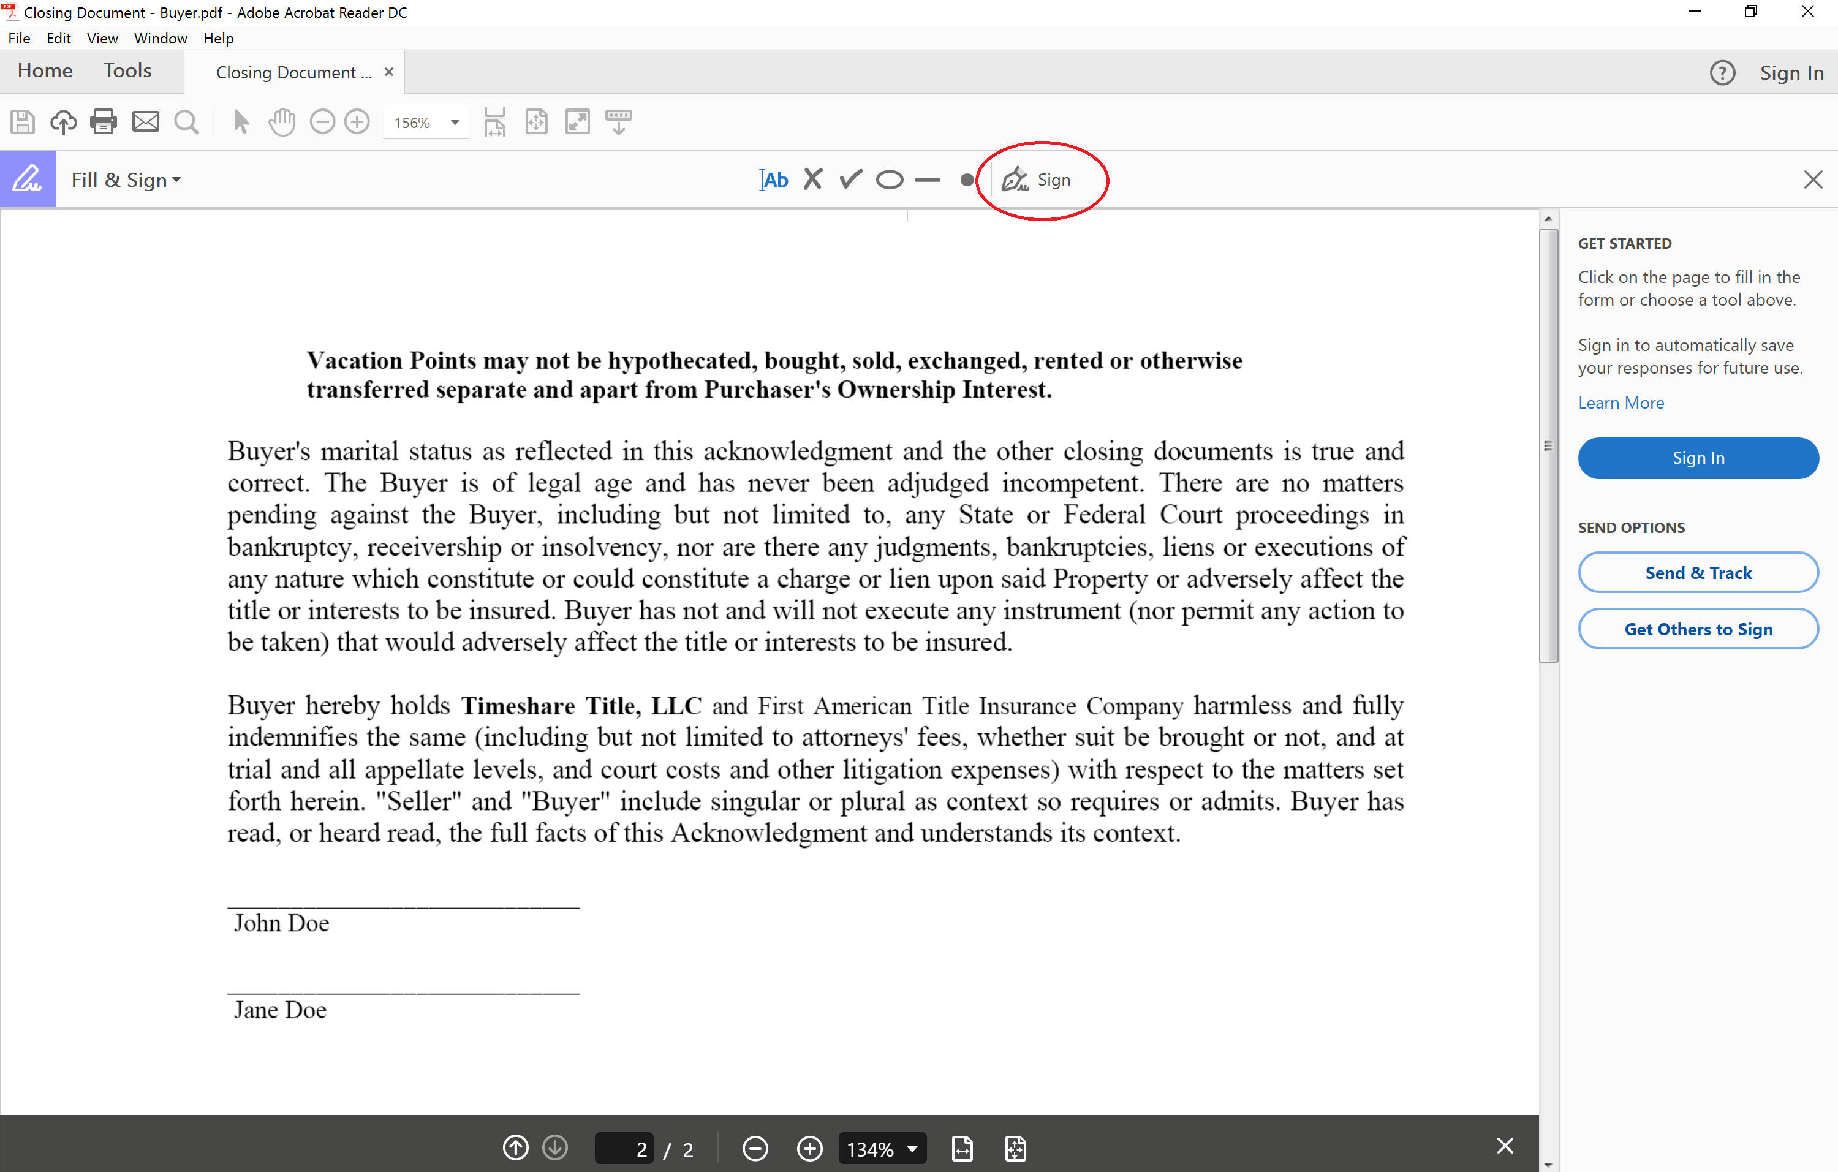
Task: Click the Get Others to Sign button
Action: click(1697, 628)
